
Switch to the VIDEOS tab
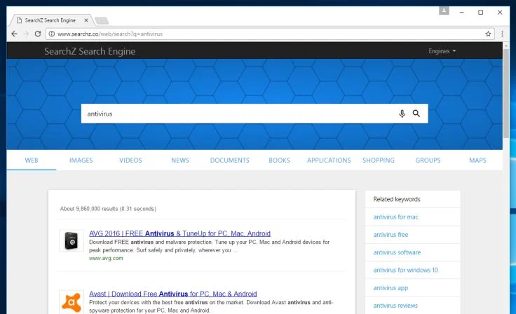point(130,161)
